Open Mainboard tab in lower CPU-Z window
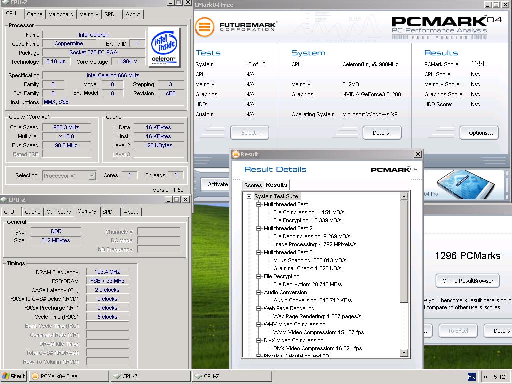 pos(59,212)
